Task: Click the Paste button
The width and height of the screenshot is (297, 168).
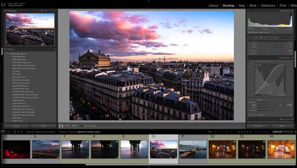Action: click(43, 126)
